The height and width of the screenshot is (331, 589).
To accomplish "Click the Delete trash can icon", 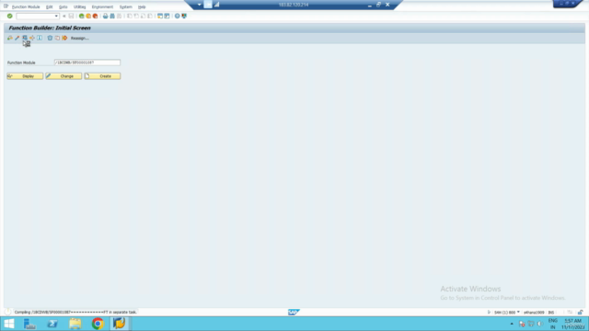I will (x=50, y=38).
